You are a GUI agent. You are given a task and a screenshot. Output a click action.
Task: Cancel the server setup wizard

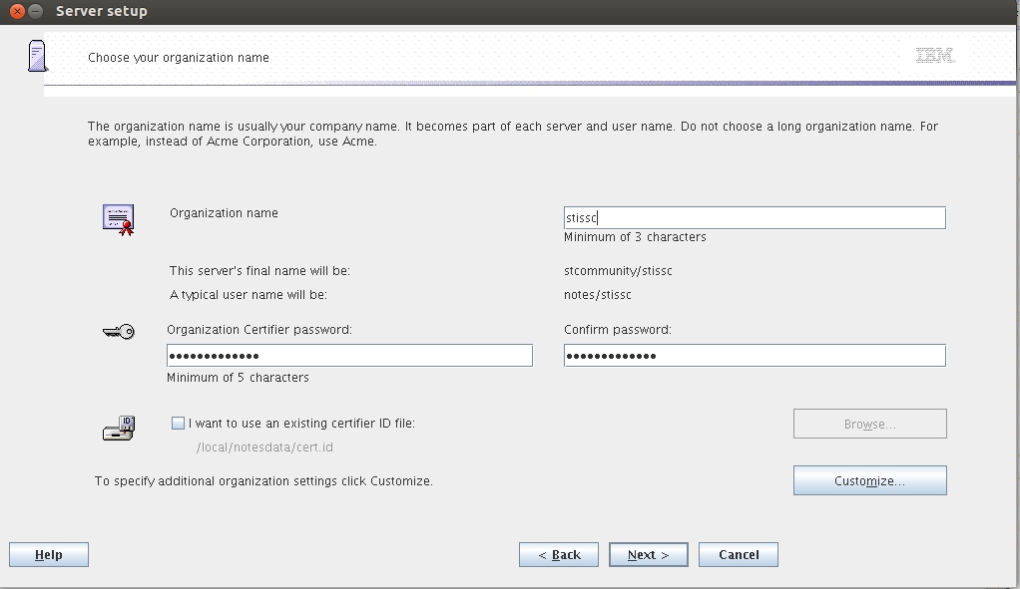[738, 554]
